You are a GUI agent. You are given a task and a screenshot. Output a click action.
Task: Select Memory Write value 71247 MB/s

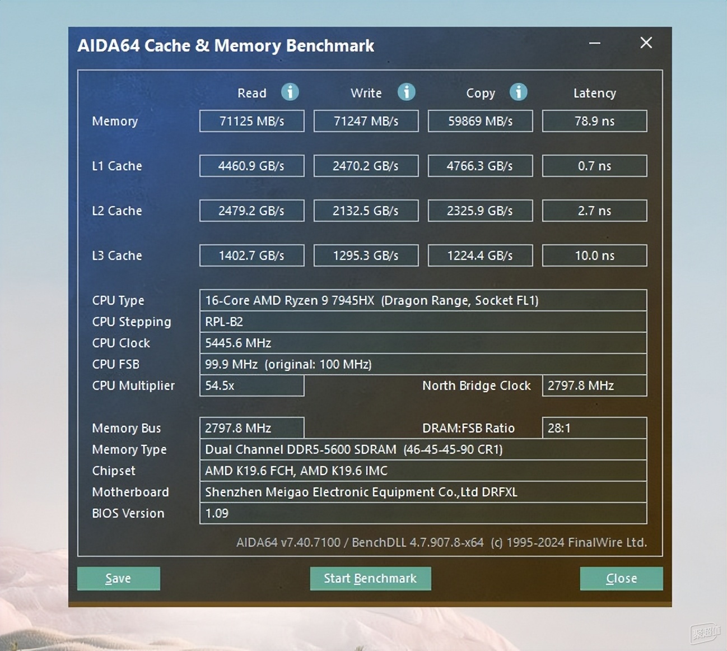pyautogui.click(x=366, y=121)
